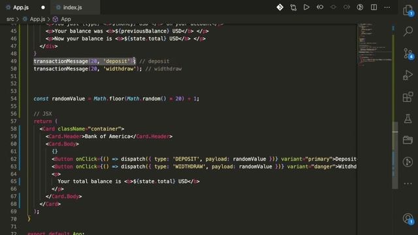Click 'DEPOSIT' string in dispatch call

click(186, 159)
